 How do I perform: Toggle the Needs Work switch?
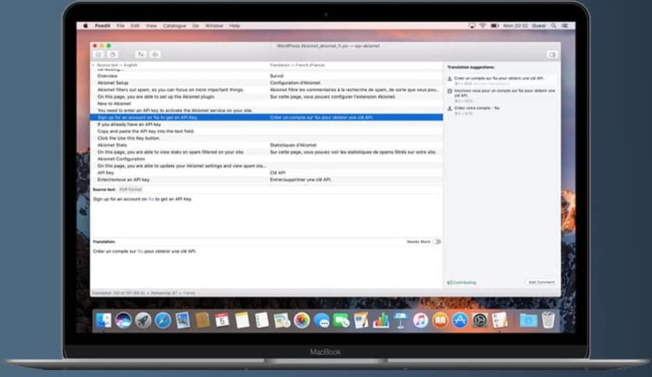(x=436, y=241)
